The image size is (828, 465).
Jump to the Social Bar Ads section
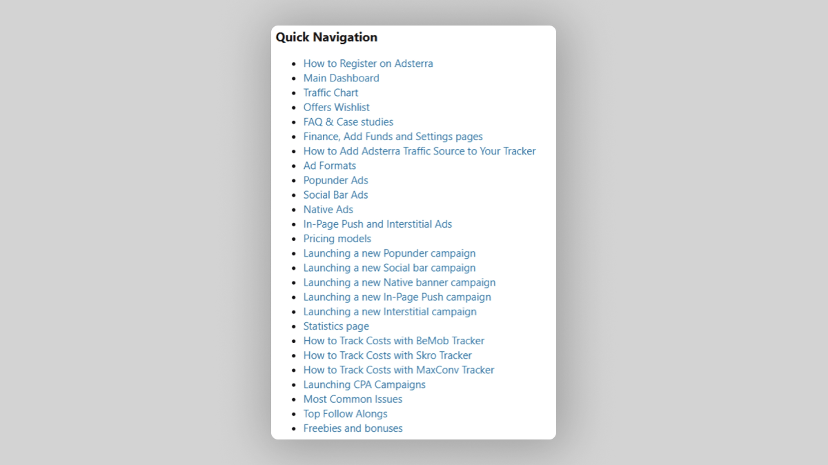coord(335,195)
